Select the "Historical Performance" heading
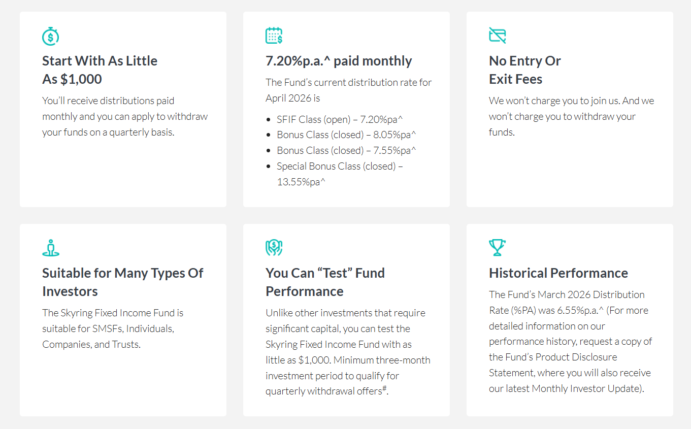The width and height of the screenshot is (691, 429). (x=558, y=273)
